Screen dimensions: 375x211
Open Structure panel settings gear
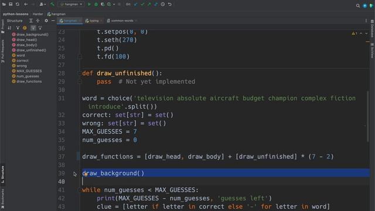click(46, 21)
